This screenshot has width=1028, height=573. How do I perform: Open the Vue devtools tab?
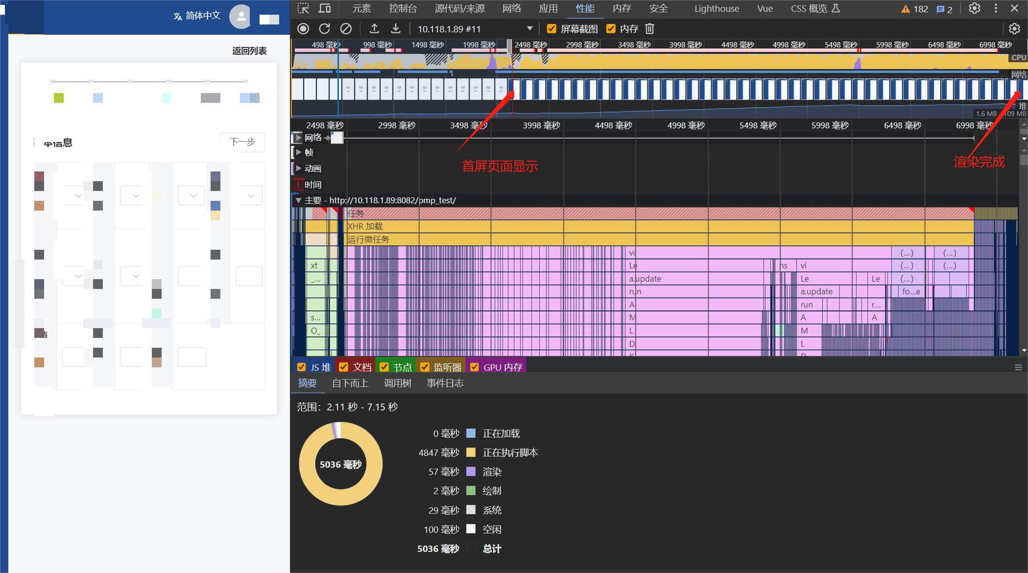click(765, 8)
